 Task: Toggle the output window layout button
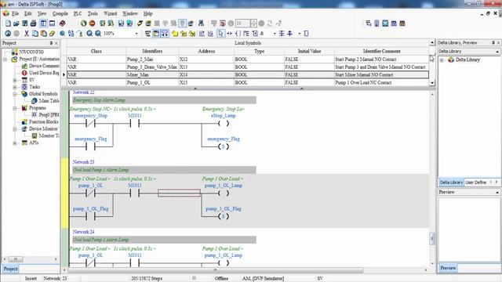click(53, 23)
